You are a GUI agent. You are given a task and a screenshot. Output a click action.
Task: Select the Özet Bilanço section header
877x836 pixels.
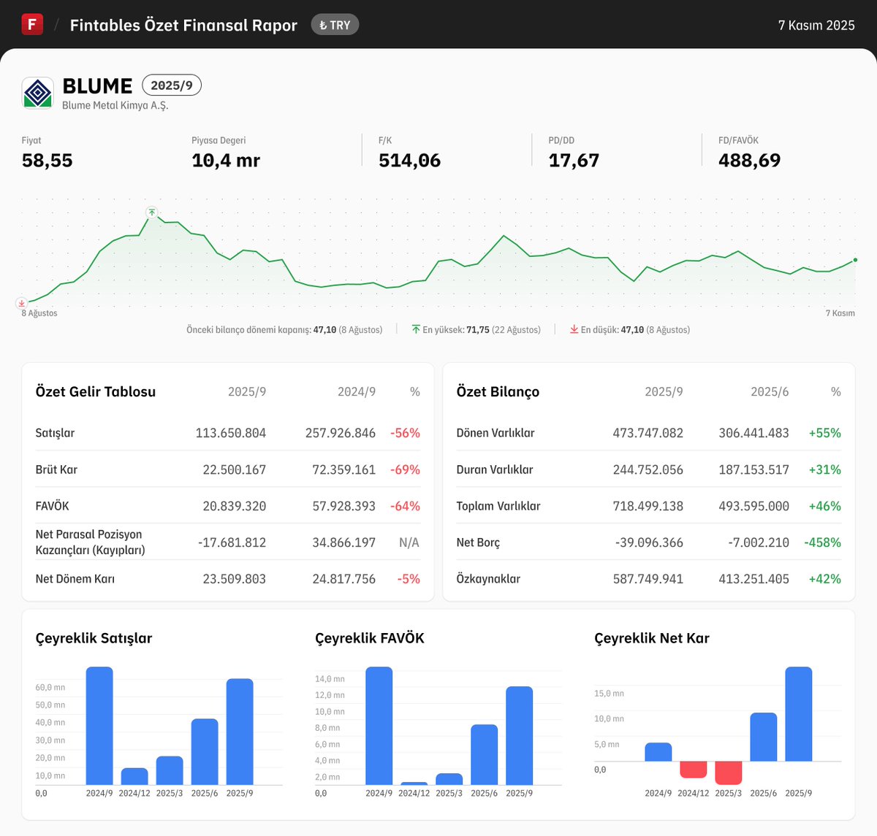coord(498,391)
